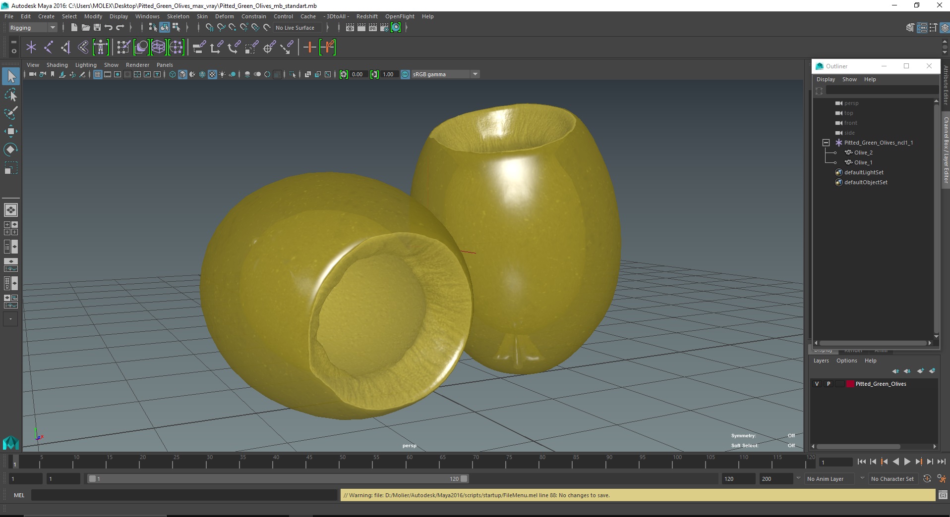The height and width of the screenshot is (517, 950).
Task: Click the playback range slider bar
Action: 278,479
